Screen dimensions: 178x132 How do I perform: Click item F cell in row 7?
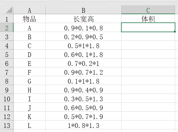coord(30,72)
